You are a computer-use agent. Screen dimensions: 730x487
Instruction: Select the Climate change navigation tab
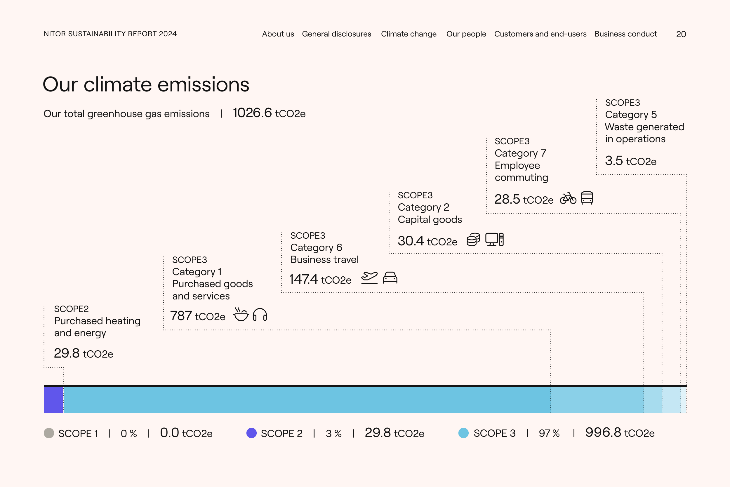pos(409,34)
